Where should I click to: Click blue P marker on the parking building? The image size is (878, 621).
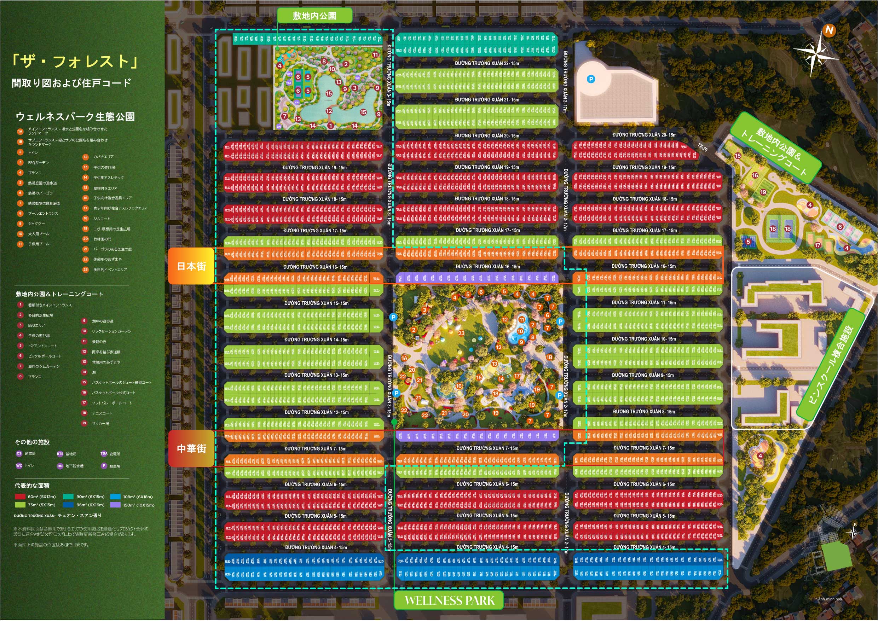click(x=591, y=79)
